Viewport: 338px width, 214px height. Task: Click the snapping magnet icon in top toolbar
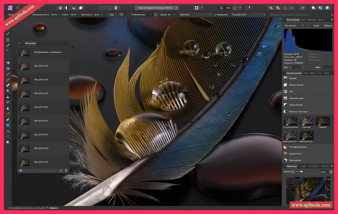[235, 8]
